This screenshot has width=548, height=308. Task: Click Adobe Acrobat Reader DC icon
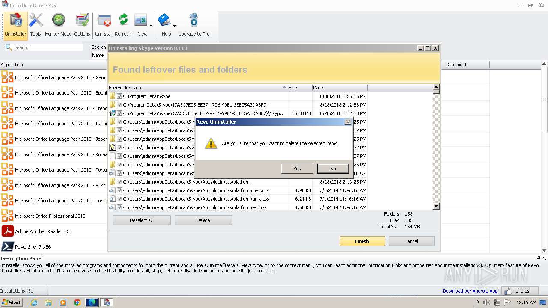pyautogui.click(x=7, y=231)
